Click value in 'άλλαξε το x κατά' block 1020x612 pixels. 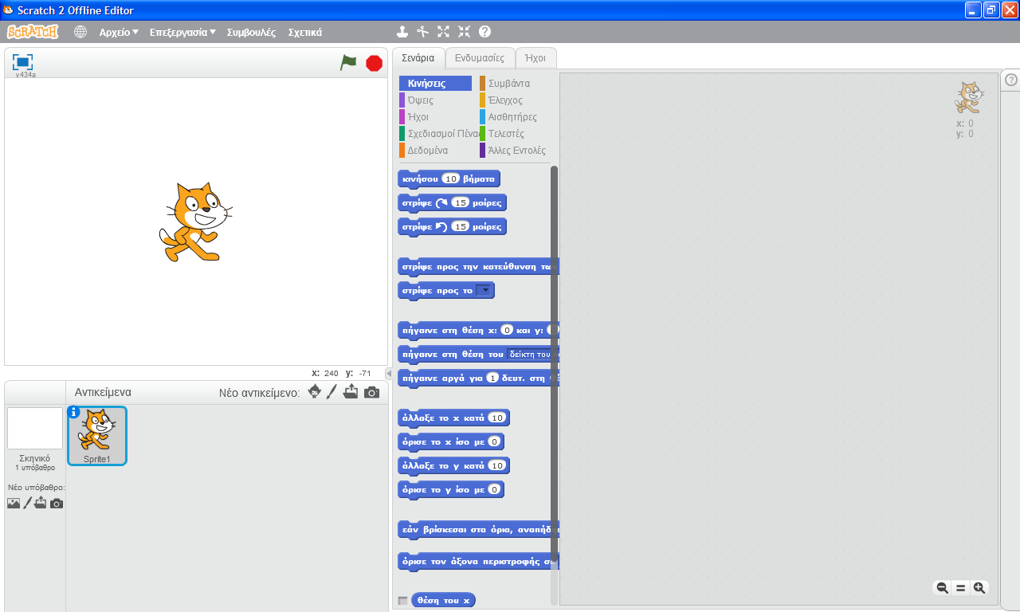(x=496, y=418)
